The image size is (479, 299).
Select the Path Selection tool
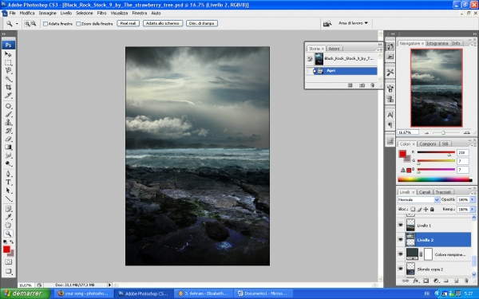pyautogui.click(x=8, y=191)
